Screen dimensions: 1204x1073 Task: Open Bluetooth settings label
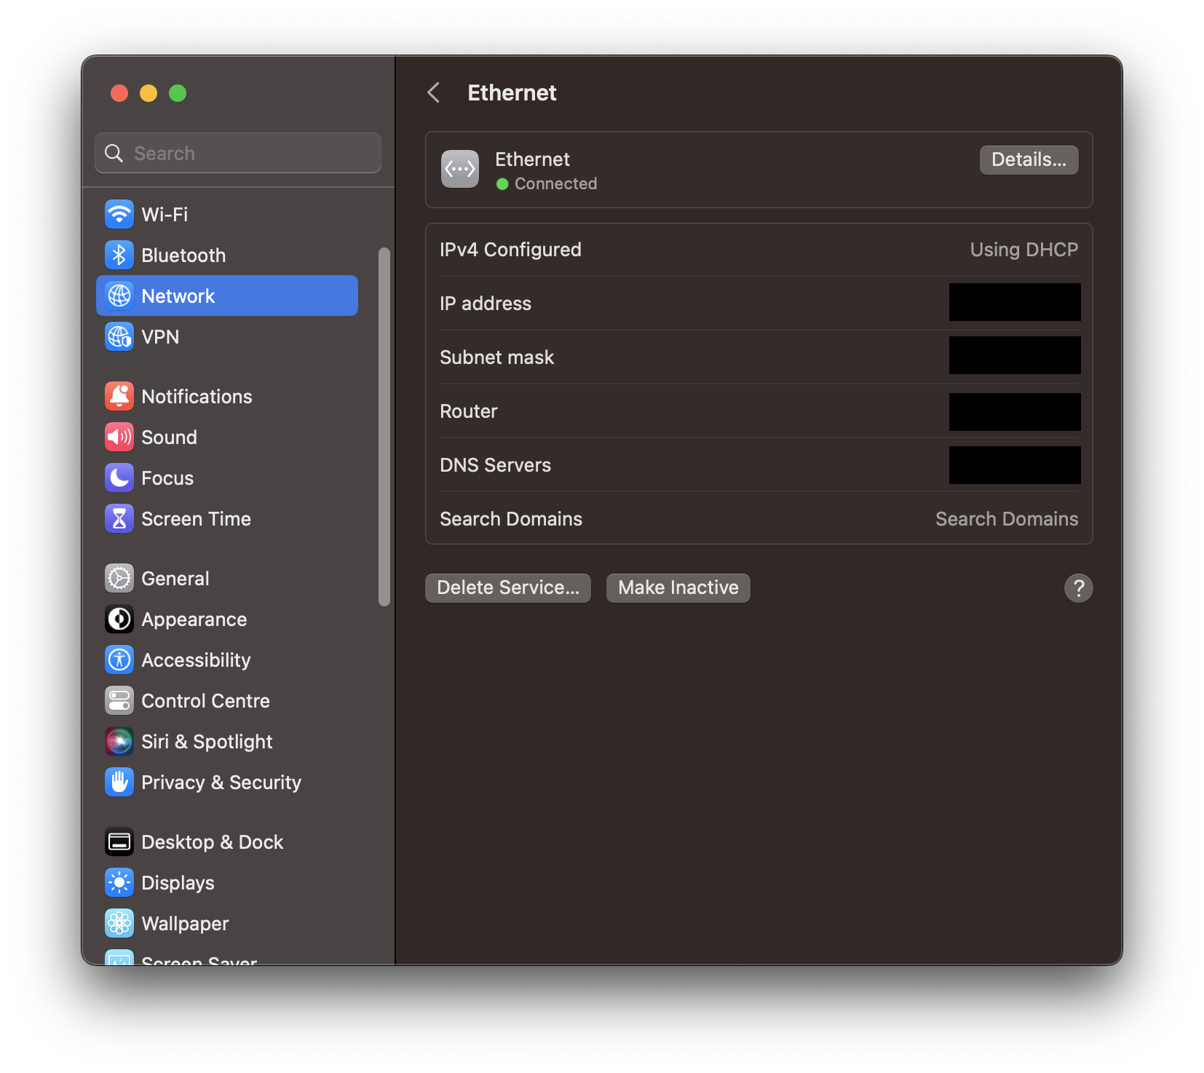tap(183, 255)
